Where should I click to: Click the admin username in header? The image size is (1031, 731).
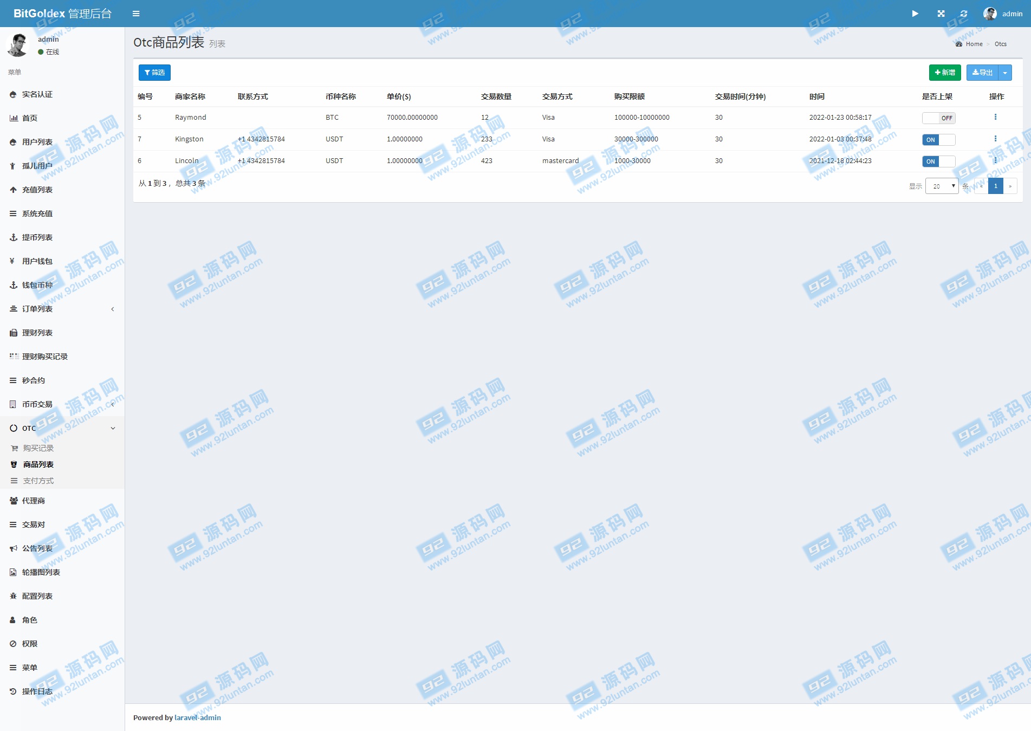[x=1012, y=14]
